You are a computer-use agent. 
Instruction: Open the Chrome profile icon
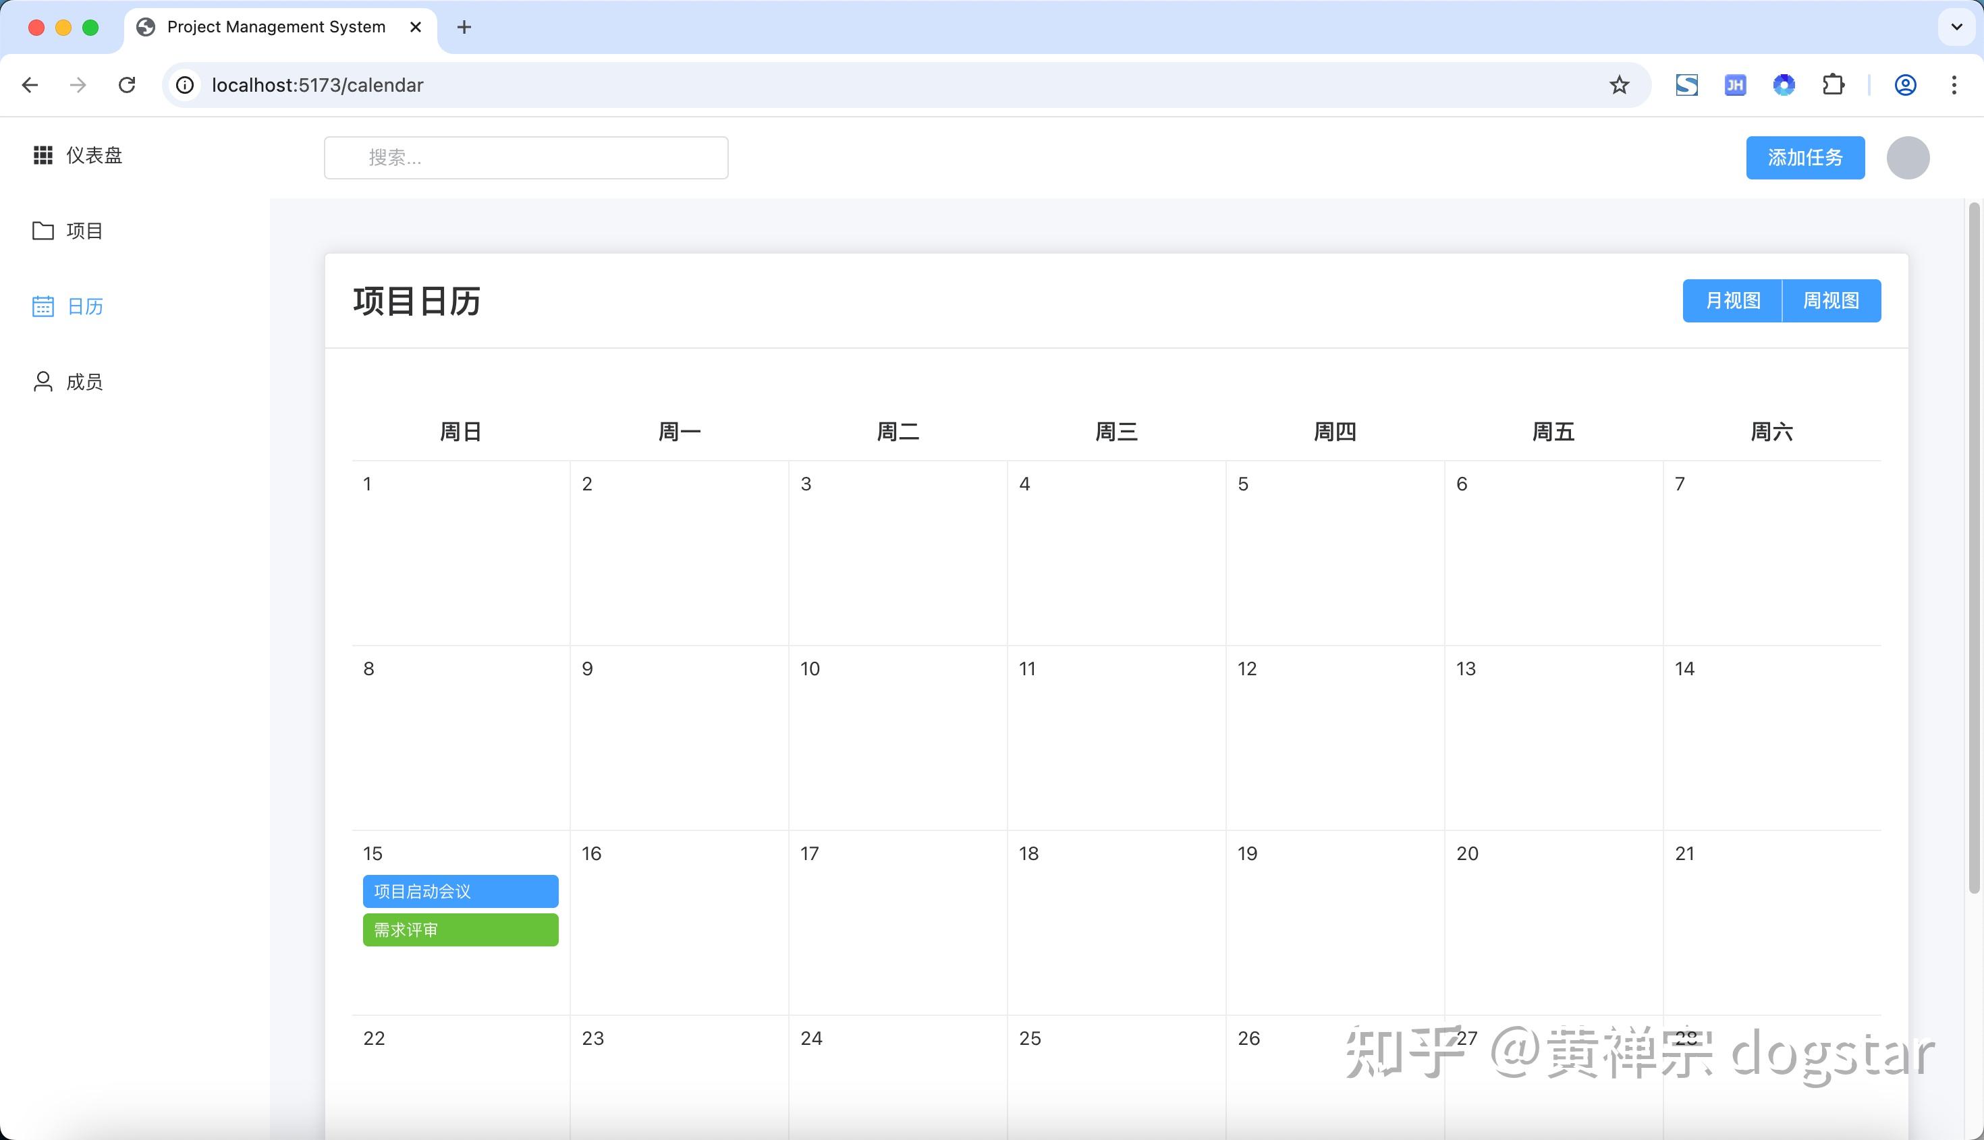[x=1905, y=84]
